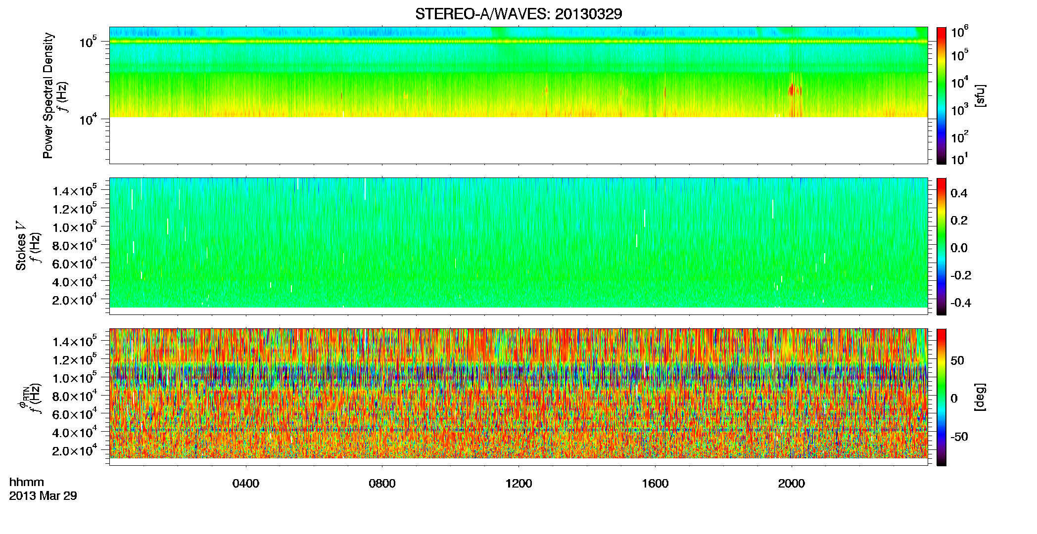
Task: Click the Power Spectral Density axis title
Action: coord(48,95)
